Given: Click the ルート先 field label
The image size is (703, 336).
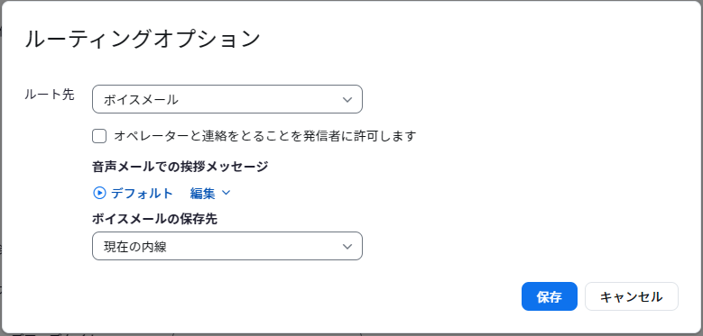Looking at the screenshot, I should pos(50,95).
